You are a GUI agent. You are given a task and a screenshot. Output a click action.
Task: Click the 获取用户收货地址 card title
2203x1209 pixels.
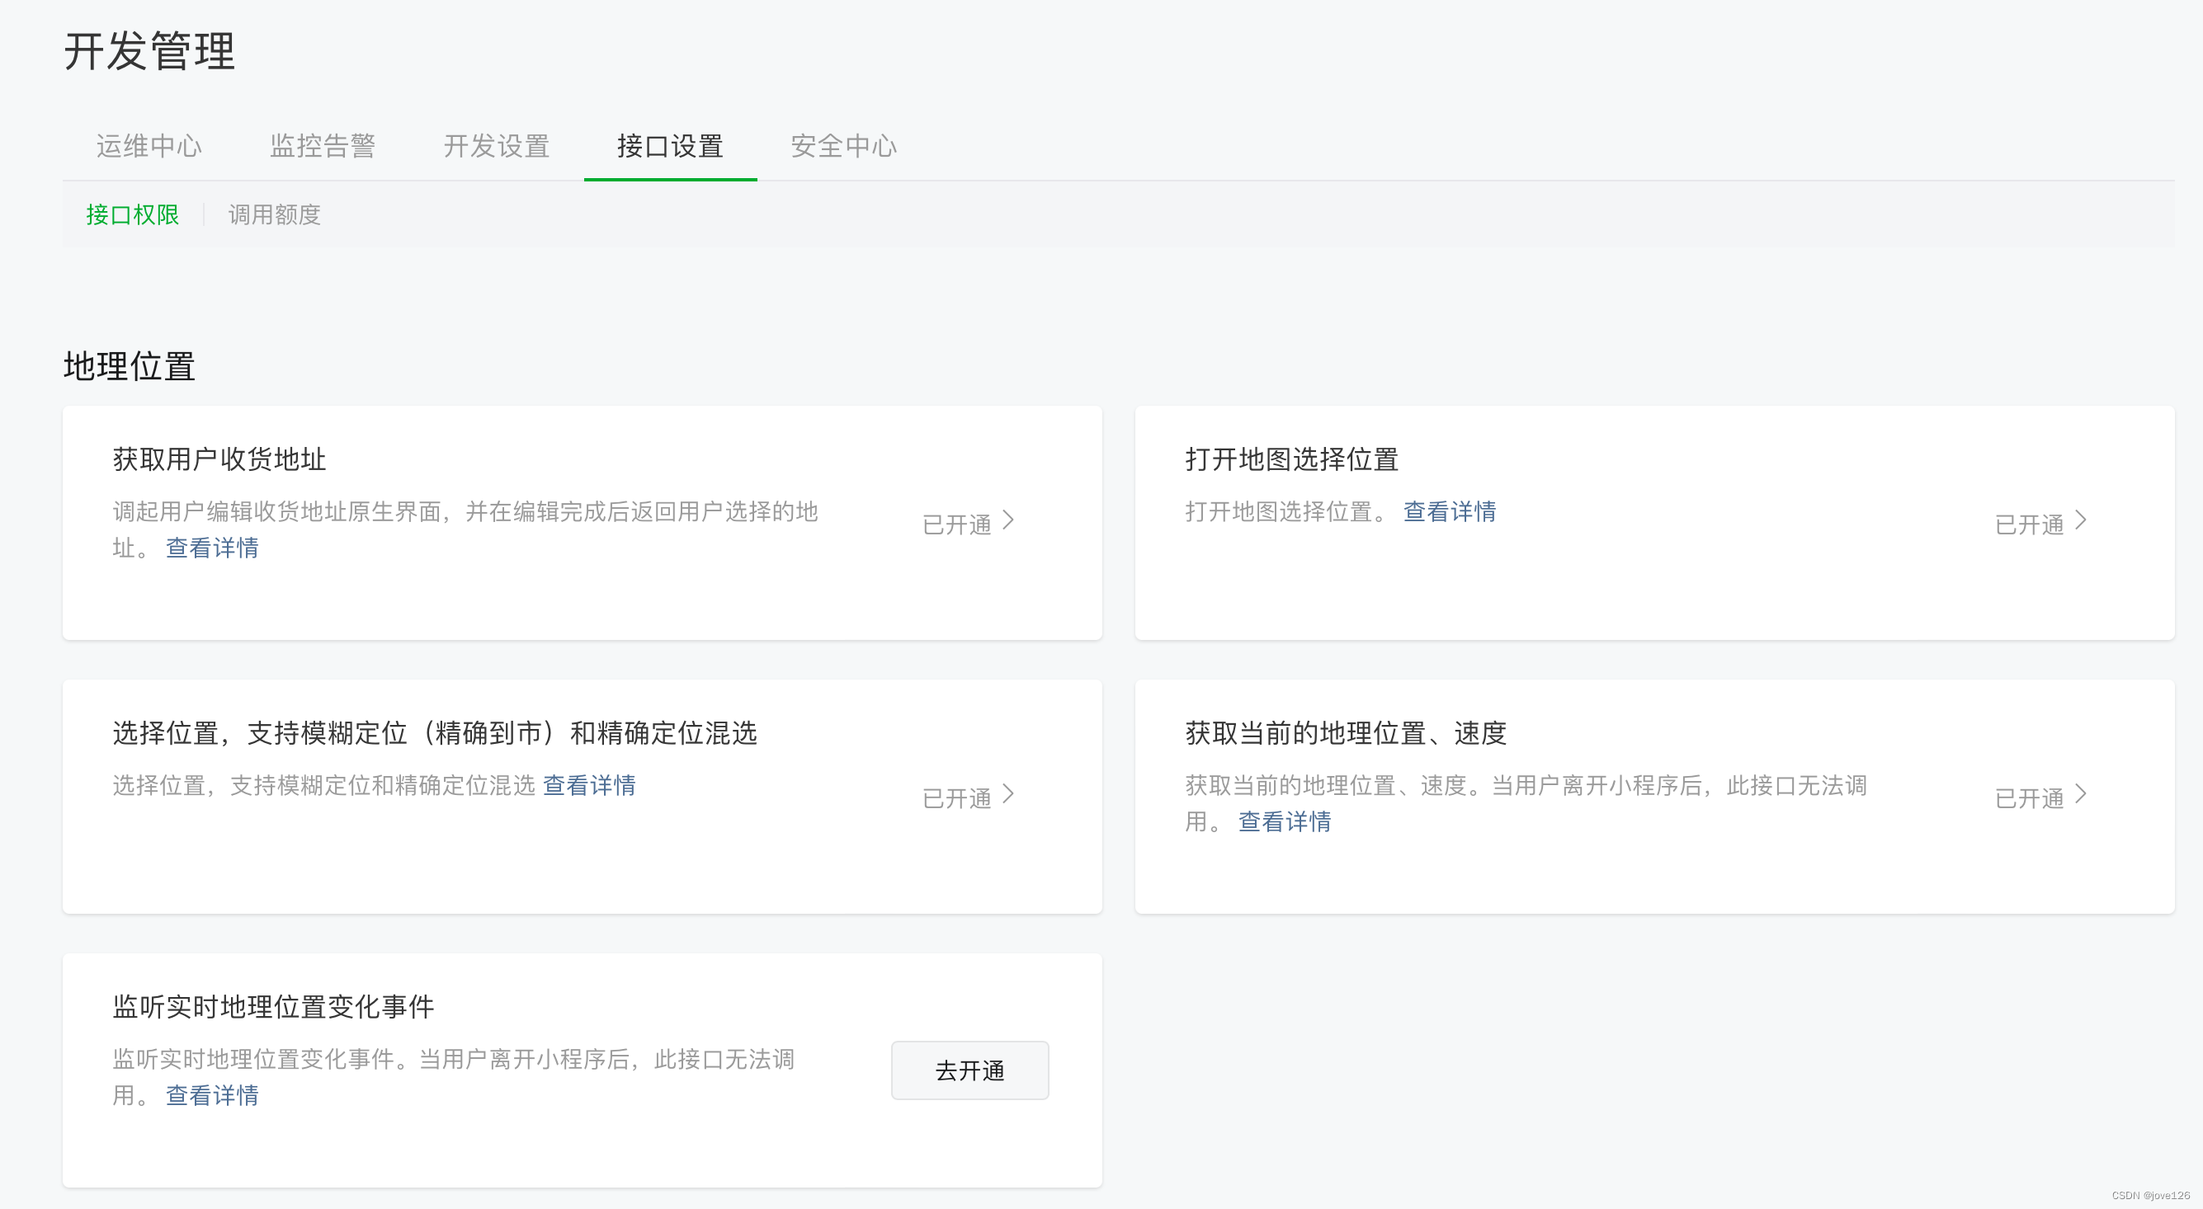coord(219,459)
